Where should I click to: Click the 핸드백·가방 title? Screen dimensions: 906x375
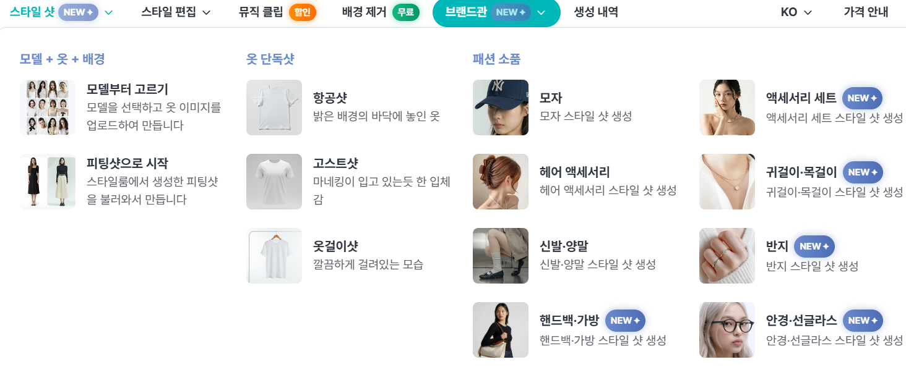click(569, 320)
